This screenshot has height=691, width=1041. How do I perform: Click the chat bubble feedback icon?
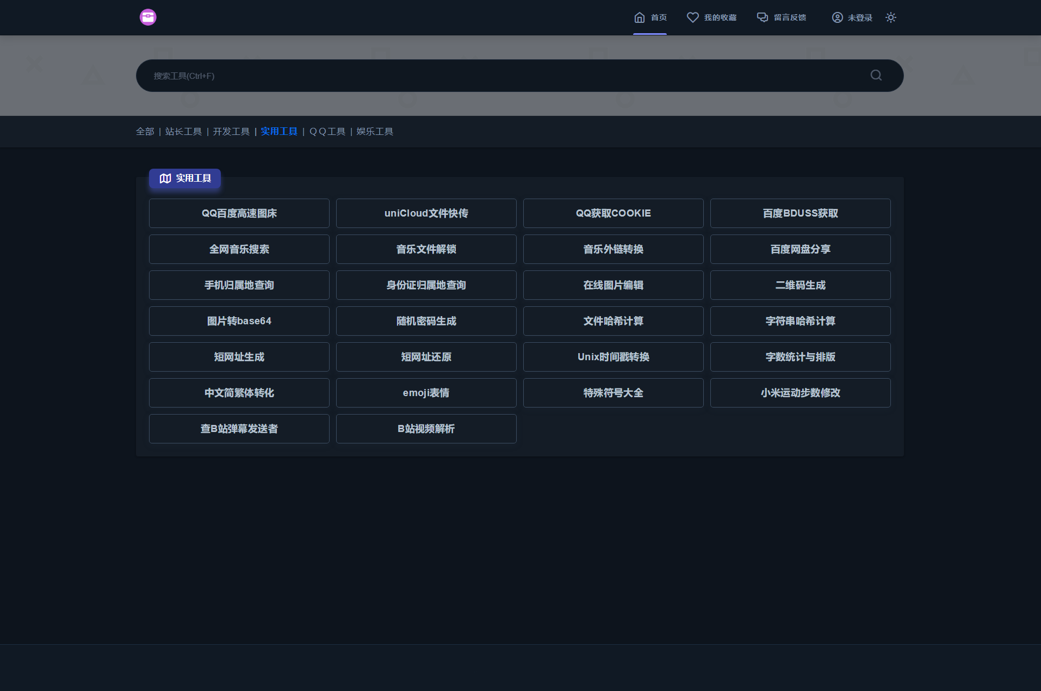tap(763, 17)
